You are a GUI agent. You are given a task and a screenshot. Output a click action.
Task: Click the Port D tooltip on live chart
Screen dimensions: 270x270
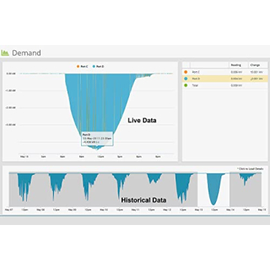pyautogui.click(x=97, y=138)
